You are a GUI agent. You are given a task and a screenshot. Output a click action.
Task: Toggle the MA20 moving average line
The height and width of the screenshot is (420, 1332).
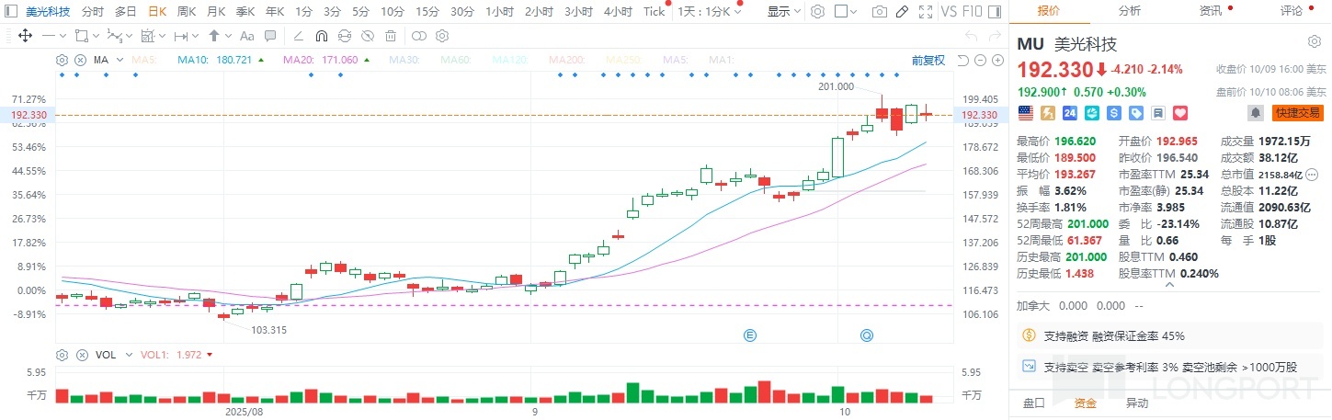click(327, 60)
